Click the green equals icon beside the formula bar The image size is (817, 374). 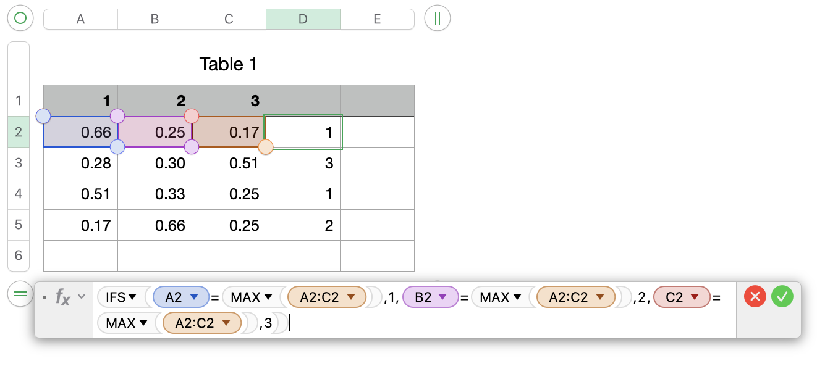click(19, 293)
